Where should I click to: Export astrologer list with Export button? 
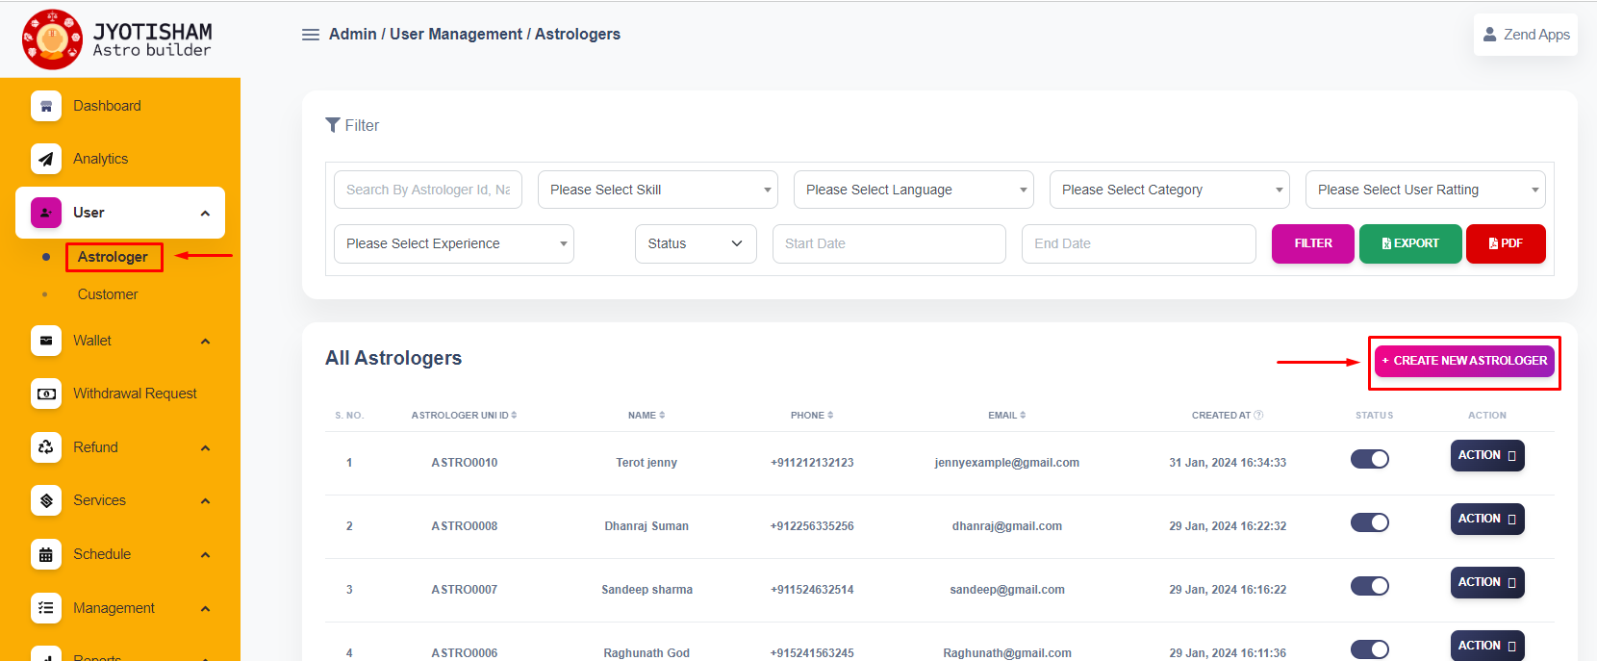(x=1410, y=243)
